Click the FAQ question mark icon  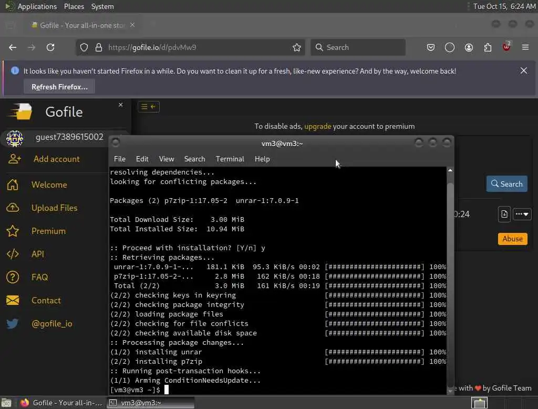13,277
